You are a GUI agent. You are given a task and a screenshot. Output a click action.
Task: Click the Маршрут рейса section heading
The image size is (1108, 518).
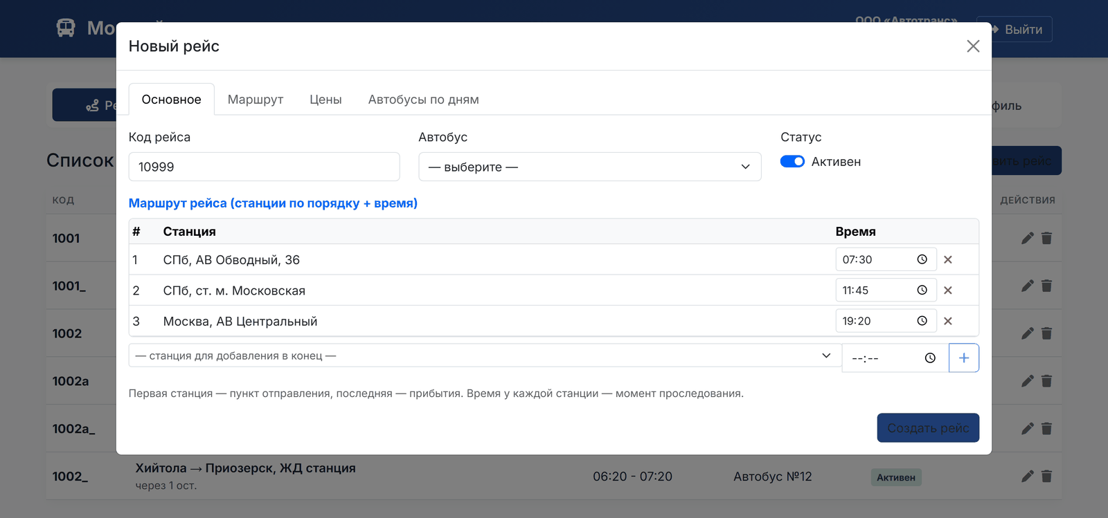273,203
